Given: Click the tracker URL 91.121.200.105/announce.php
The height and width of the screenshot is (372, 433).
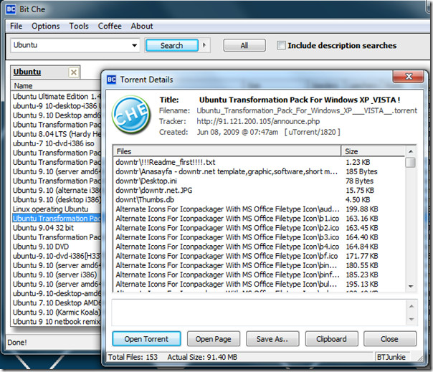Looking at the screenshot, I should (258, 121).
